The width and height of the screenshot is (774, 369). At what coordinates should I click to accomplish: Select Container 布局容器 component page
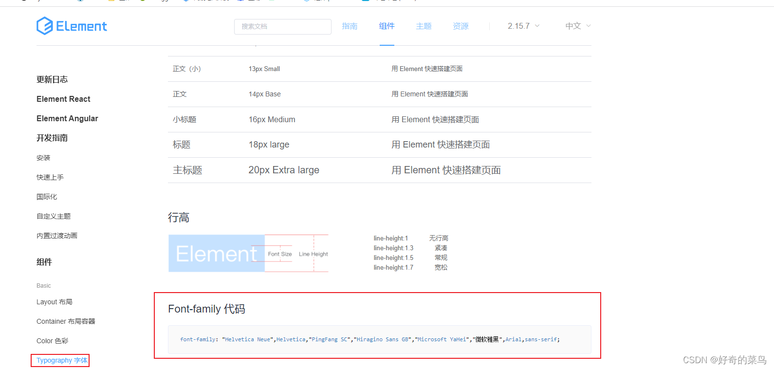pos(66,321)
